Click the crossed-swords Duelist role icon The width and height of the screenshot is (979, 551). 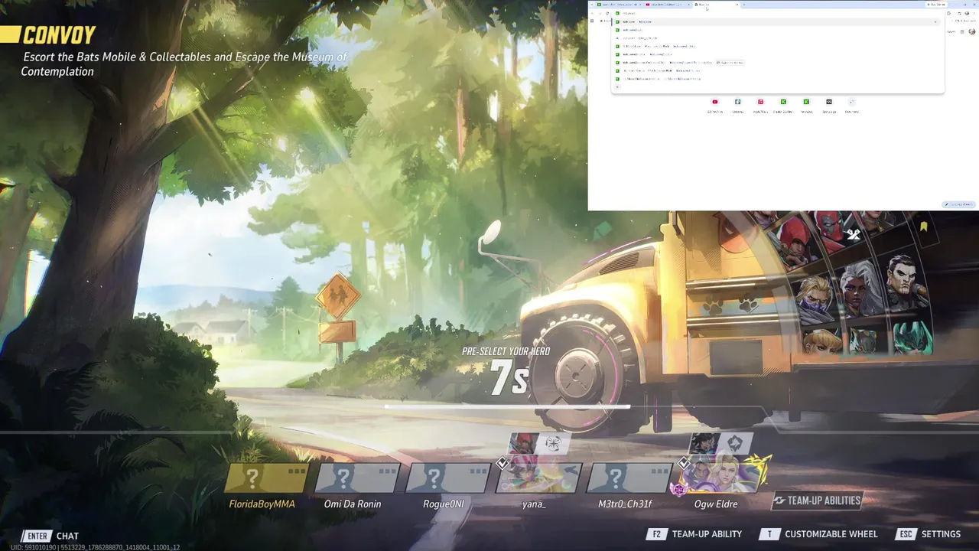(x=854, y=235)
